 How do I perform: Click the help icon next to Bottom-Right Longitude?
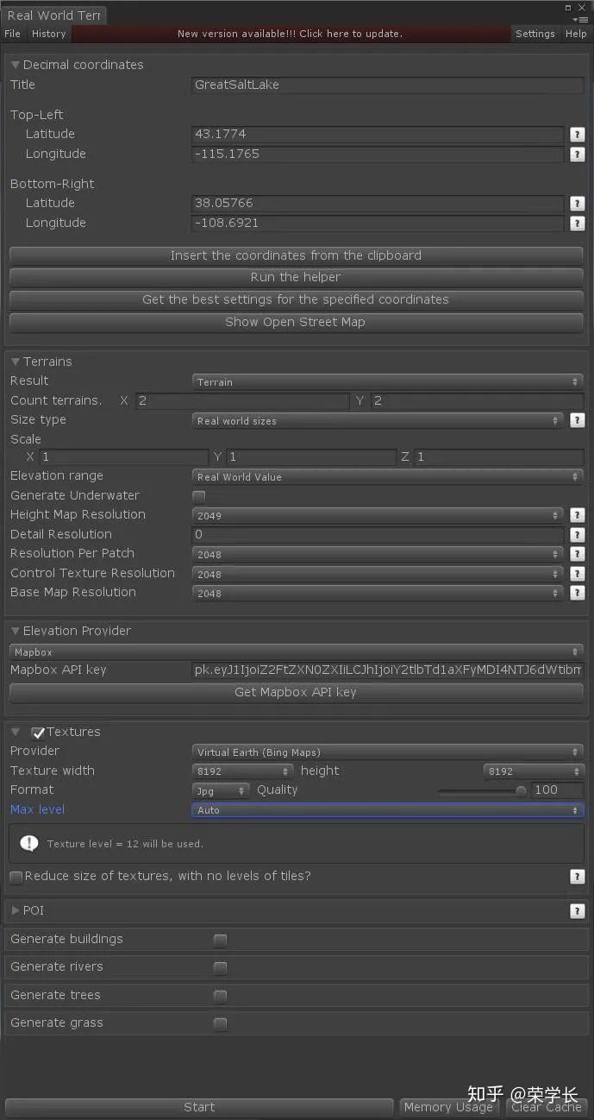point(578,223)
